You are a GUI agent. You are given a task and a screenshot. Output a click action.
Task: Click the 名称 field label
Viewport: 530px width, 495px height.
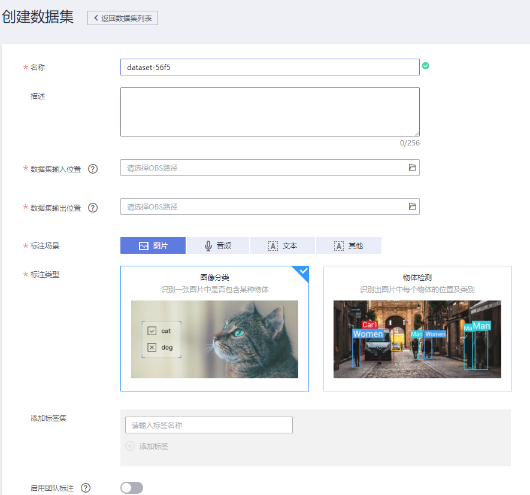click(38, 67)
